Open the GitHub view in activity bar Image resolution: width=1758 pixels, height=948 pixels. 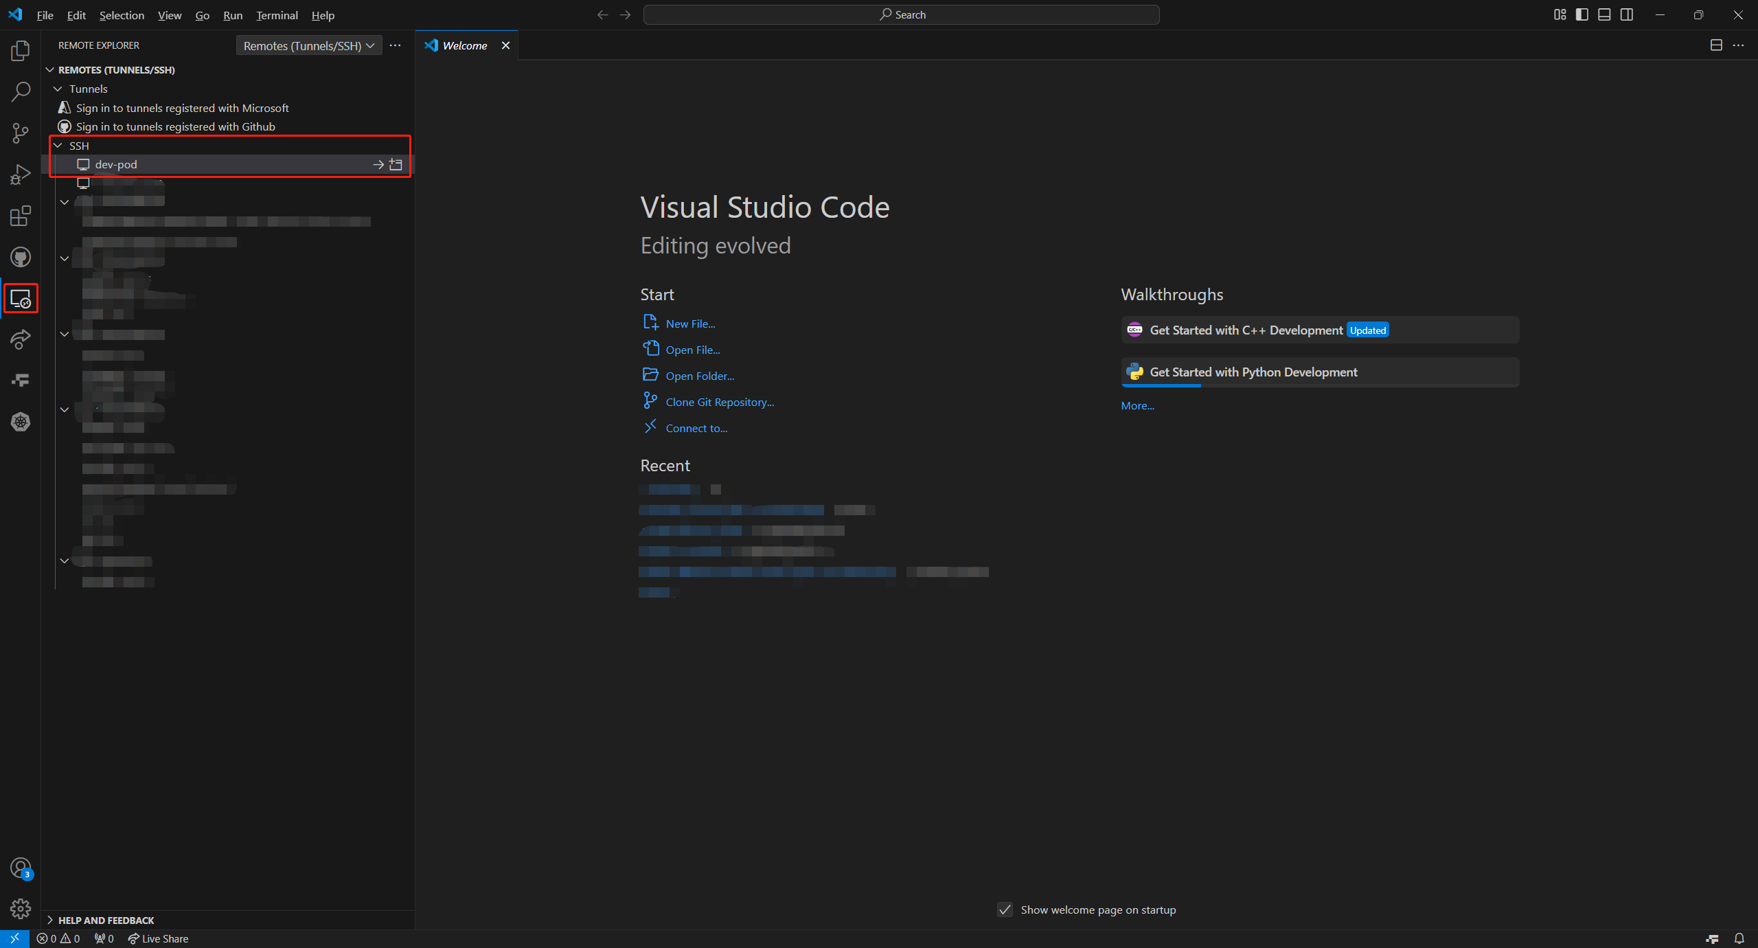click(21, 257)
